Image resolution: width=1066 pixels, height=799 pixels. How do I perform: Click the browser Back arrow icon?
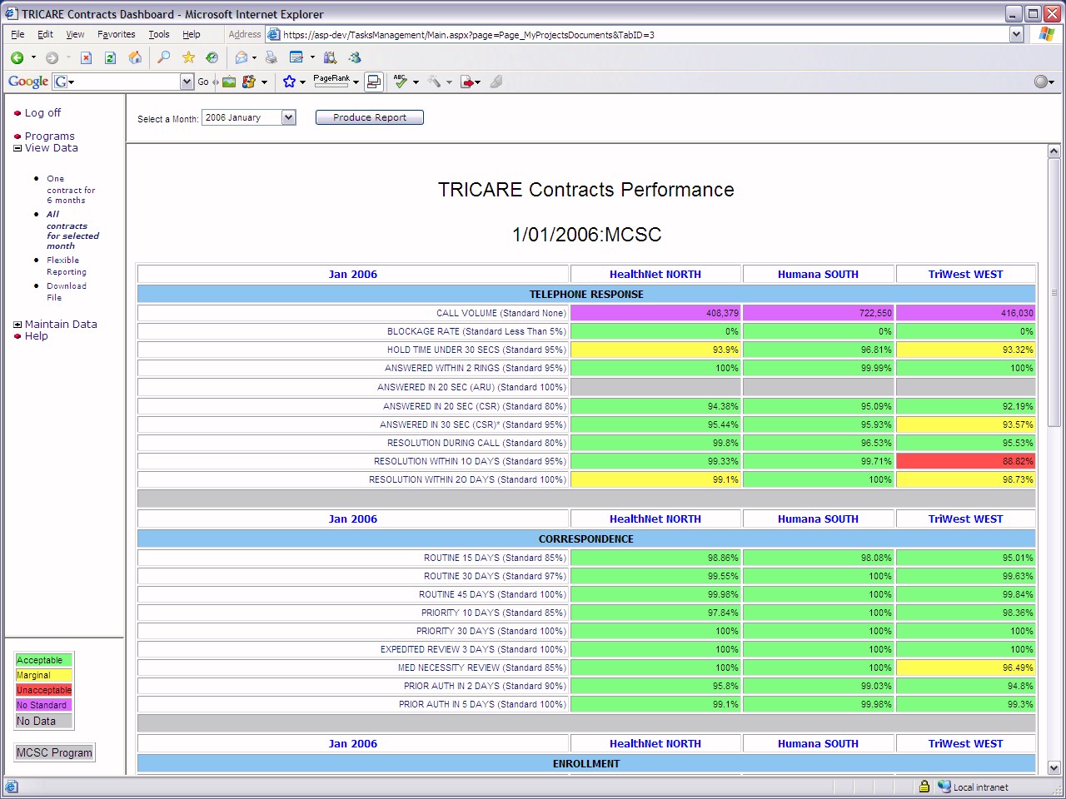17,57
